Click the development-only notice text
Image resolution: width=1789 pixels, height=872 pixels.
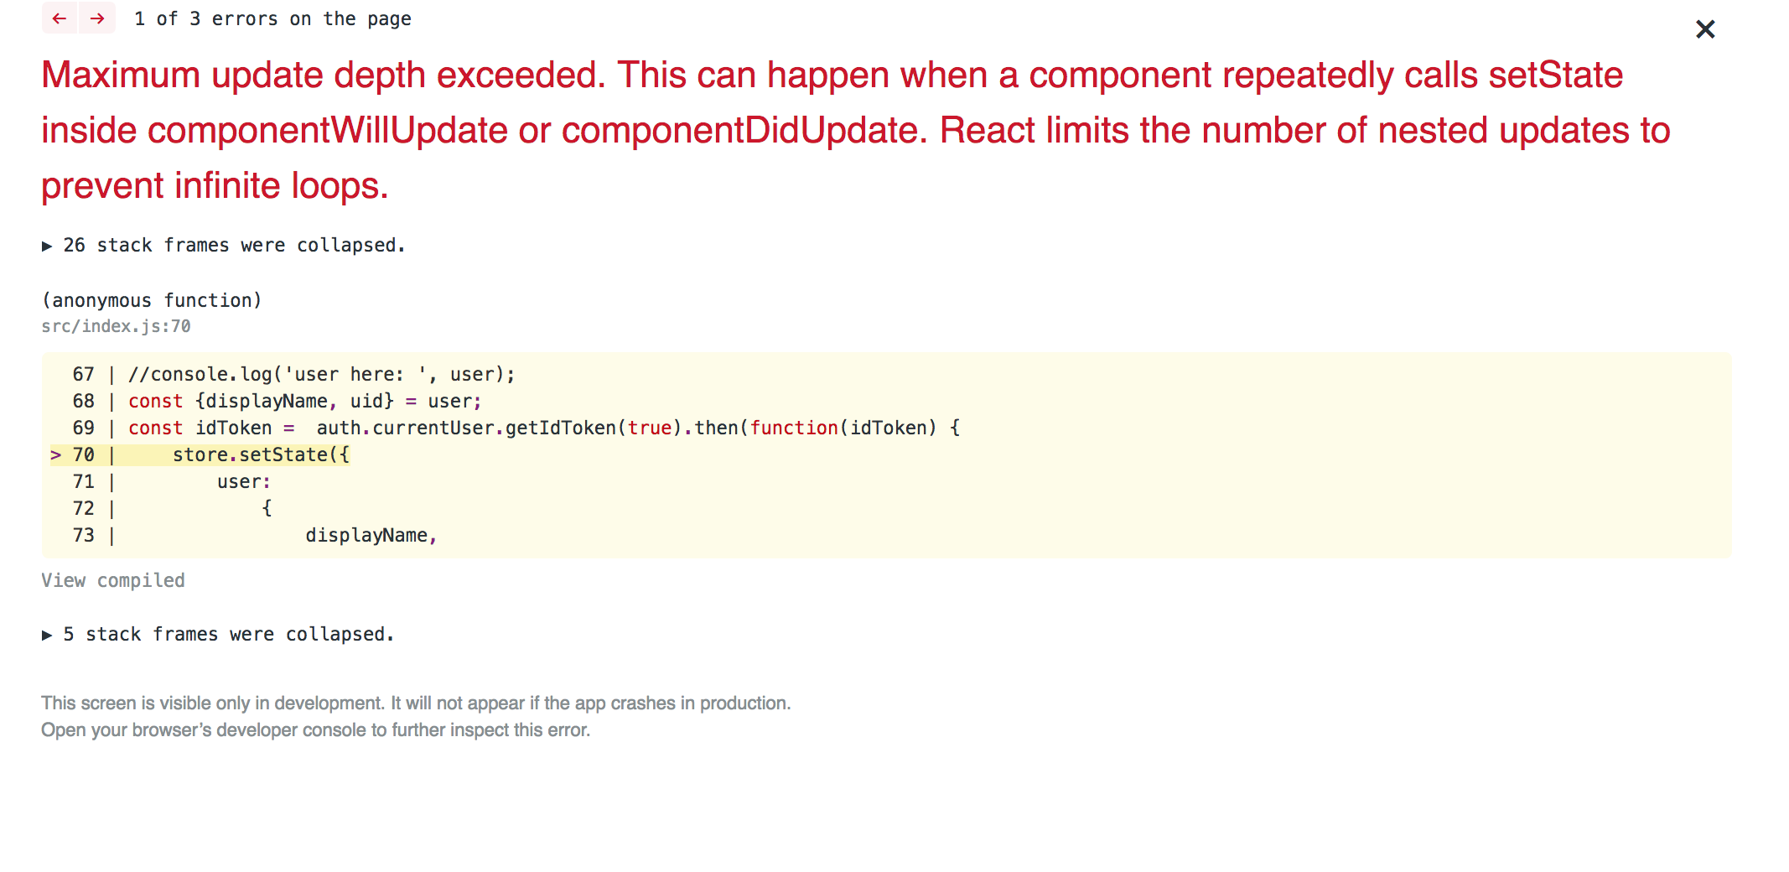(417, 703)
